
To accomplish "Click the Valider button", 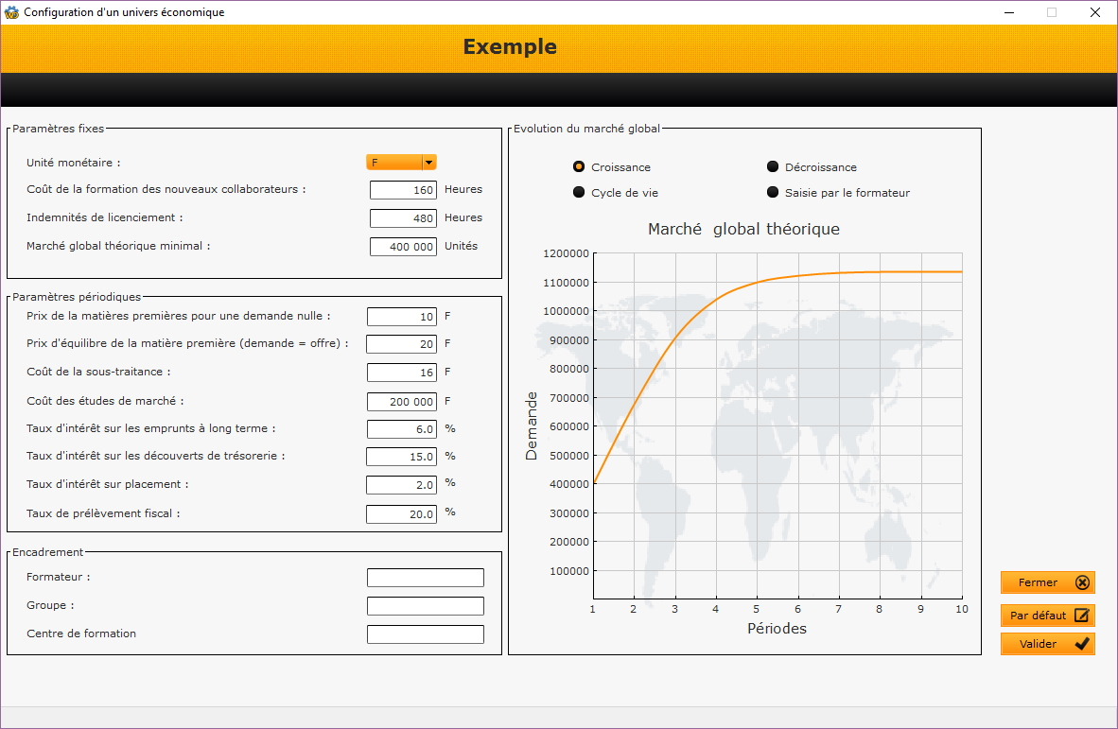I will pyautogui.click(x=1047, y=644).
